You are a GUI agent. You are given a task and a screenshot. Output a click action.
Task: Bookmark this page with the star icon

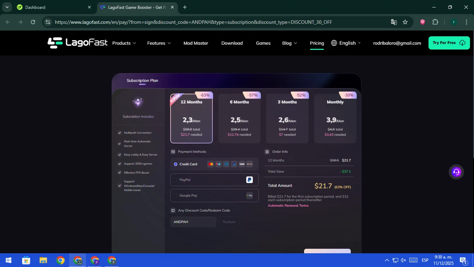click(x=405, y=22)
